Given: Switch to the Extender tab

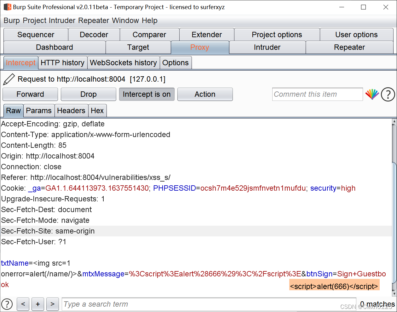Looking at the screenshot, I should [x=207, y=35].
